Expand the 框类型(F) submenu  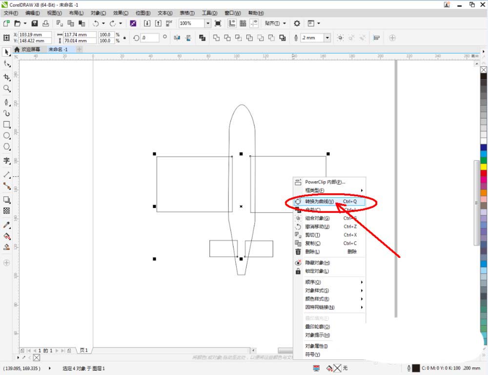click(329, 190)
